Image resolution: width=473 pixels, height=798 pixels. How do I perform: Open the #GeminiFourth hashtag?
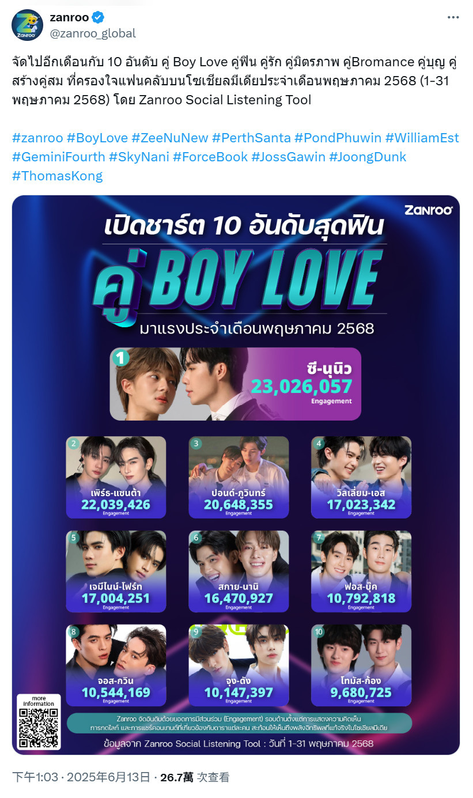pyautogui.click(x=59, y=157)
